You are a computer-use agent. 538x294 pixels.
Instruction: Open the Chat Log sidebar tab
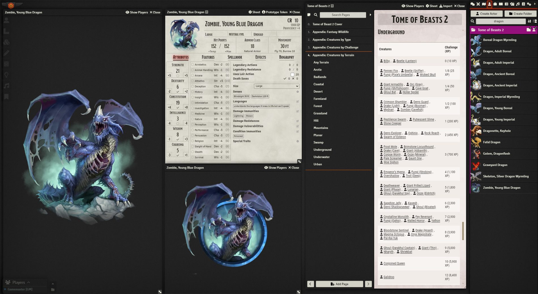click(473, 4)
